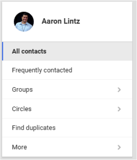Open profile via circular avatar image

pos(24,22)
